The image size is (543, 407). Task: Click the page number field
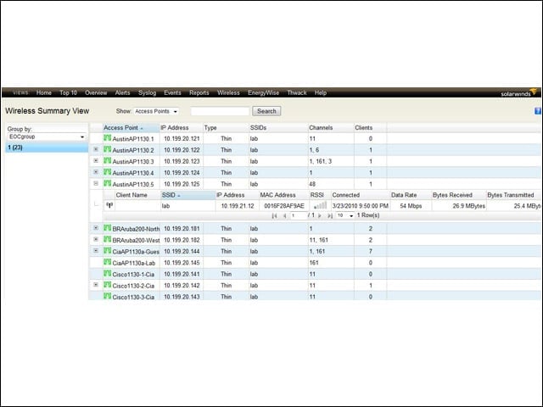click(299, 215)
